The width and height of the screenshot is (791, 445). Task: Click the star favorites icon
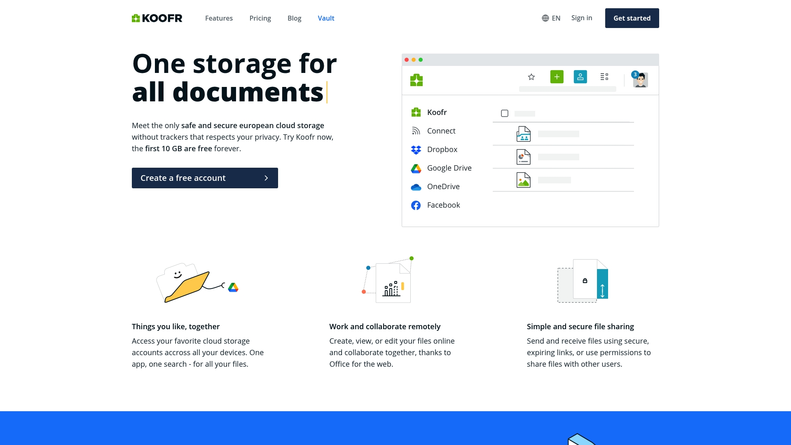pos(531,77)
